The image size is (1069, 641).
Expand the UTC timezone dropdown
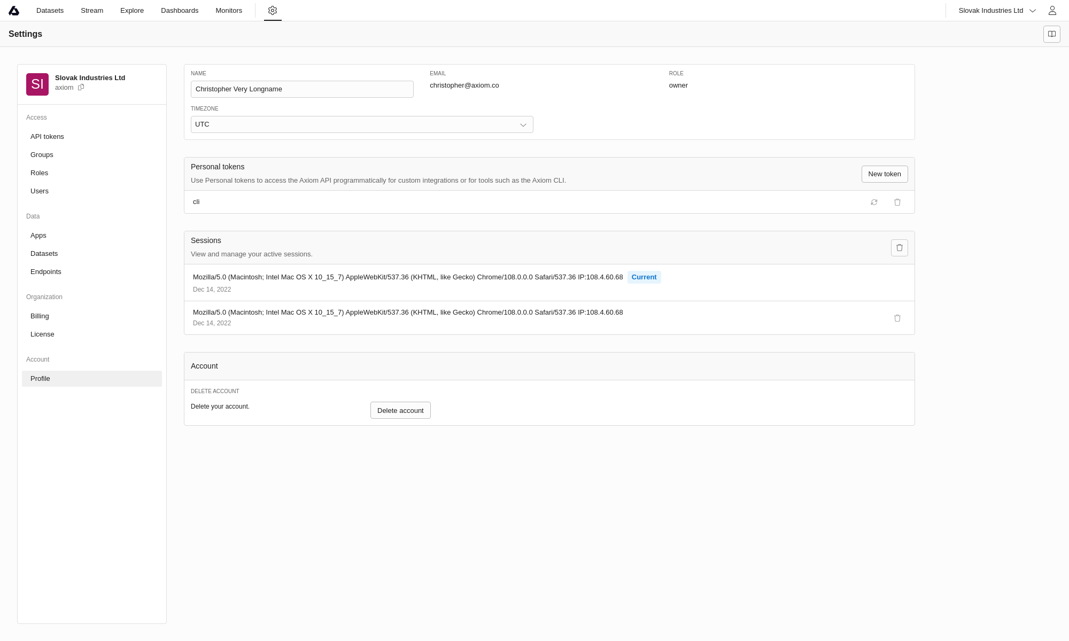pos(362,124)
